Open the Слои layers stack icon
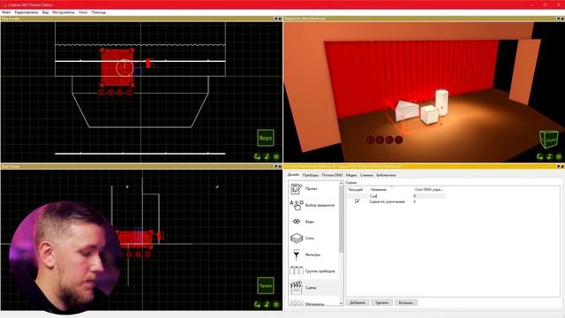This screenshot has height=318, width=565. point(297,238)
